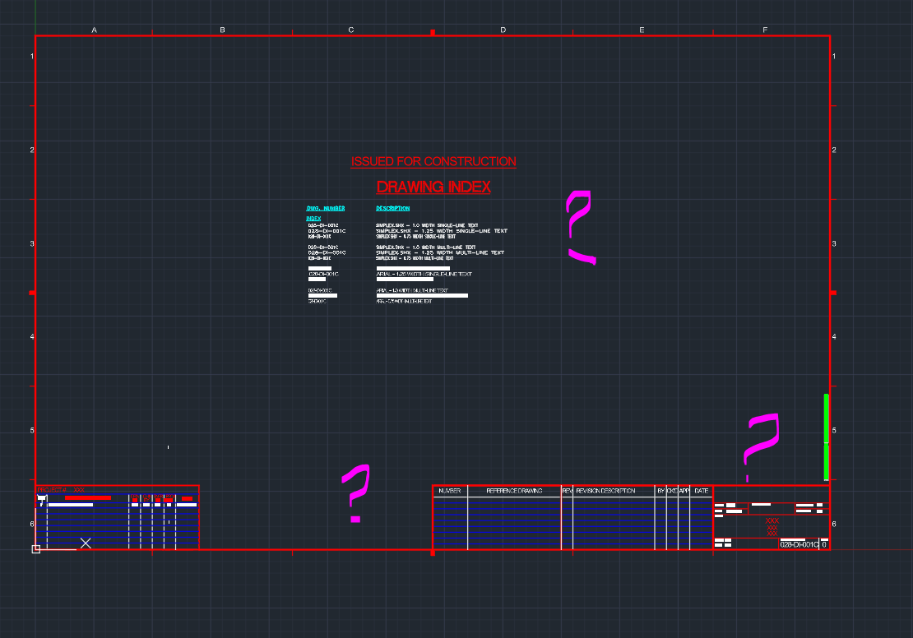Select the revision 0 cell beside the drawing number
Viewport: 913px width, 638px height.
click(823, 543)
